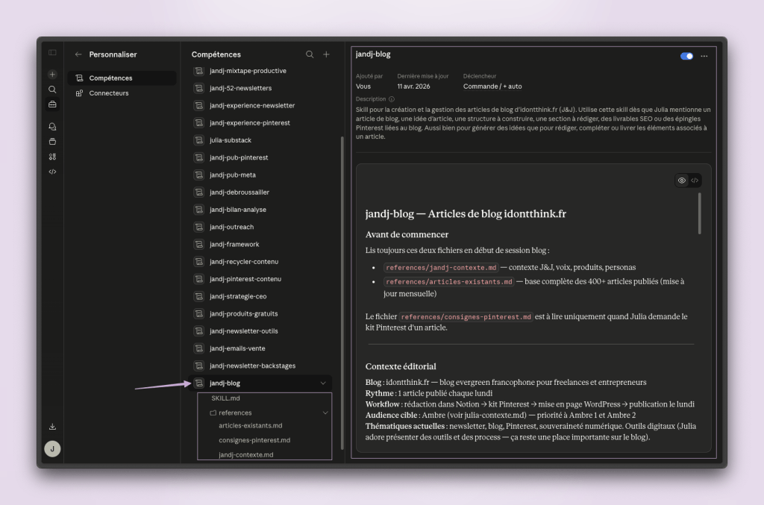The image size is (764, 505).
Task: Switch to source code view of SKILL.md
Action: (x=695, y=181)
